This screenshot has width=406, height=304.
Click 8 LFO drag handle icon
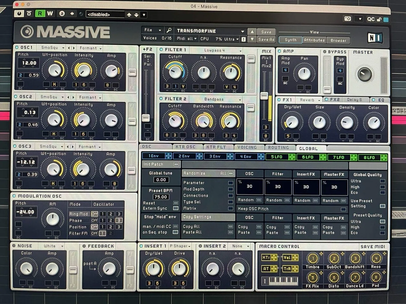point(383,157)
